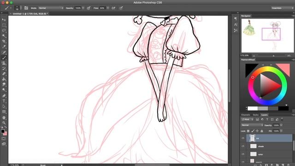Image resolution: width=295 pixels, height=166 pixels.
Task: Select the Clone Stamp tool
Action: pos(4,63)
